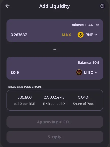Image resolution: width=110 pixels, height=147 pixels.
Task: Expand the bLEO token chevron
Action: click(96, 72)
